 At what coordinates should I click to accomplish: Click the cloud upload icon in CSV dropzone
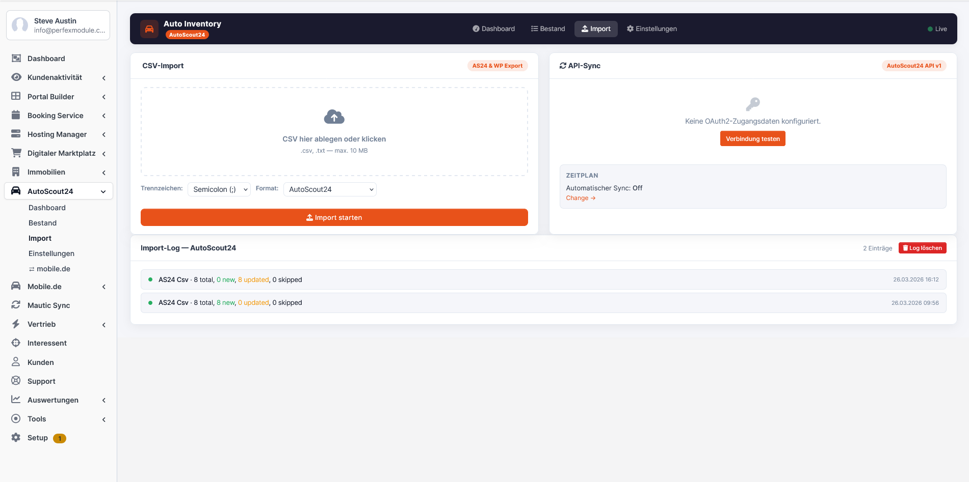[x=334, y=117]
